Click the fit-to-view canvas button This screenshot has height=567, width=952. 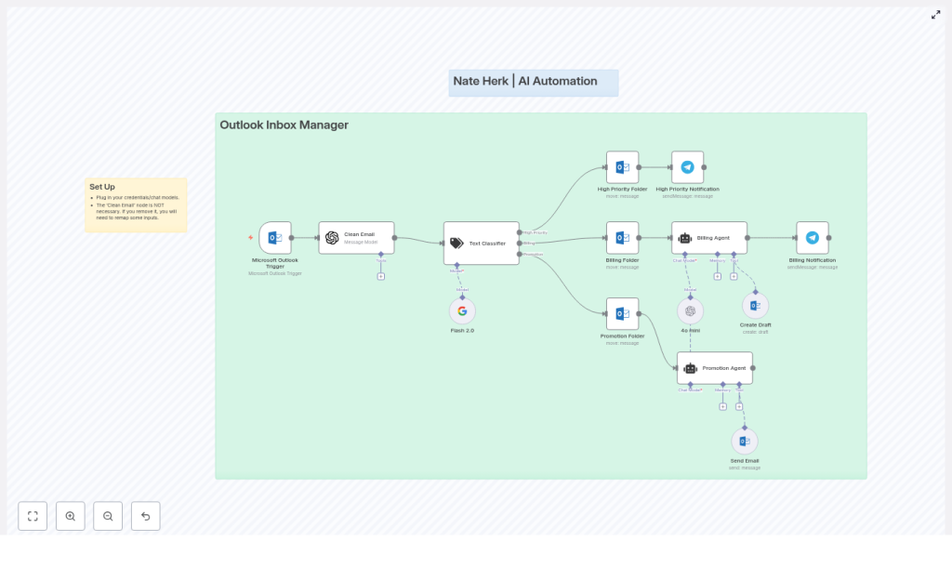33,516
